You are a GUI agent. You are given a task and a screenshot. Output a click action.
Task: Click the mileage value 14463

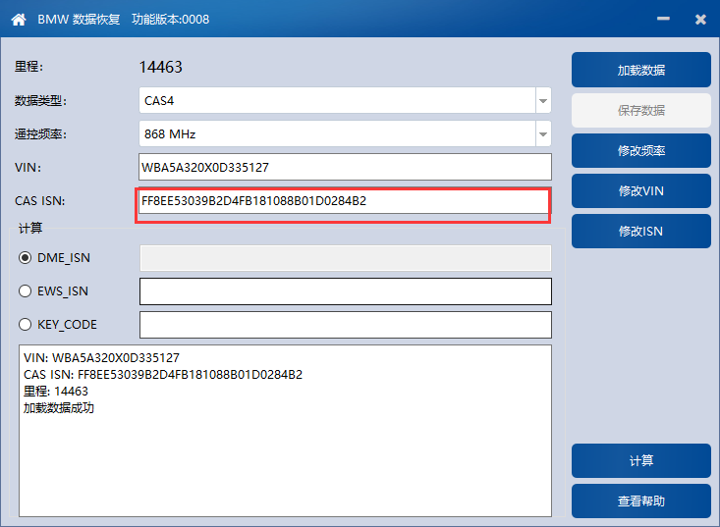(x=161, y=67)
